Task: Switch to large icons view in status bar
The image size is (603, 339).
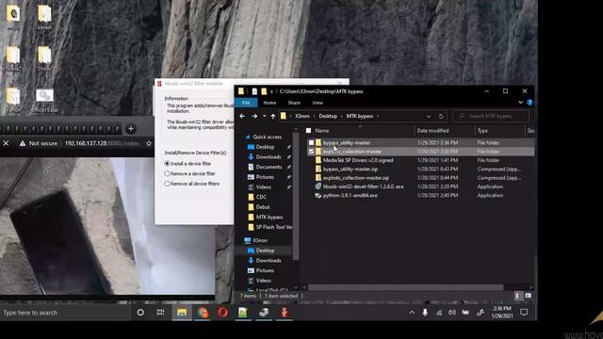Action: click(x=528, y=296)
